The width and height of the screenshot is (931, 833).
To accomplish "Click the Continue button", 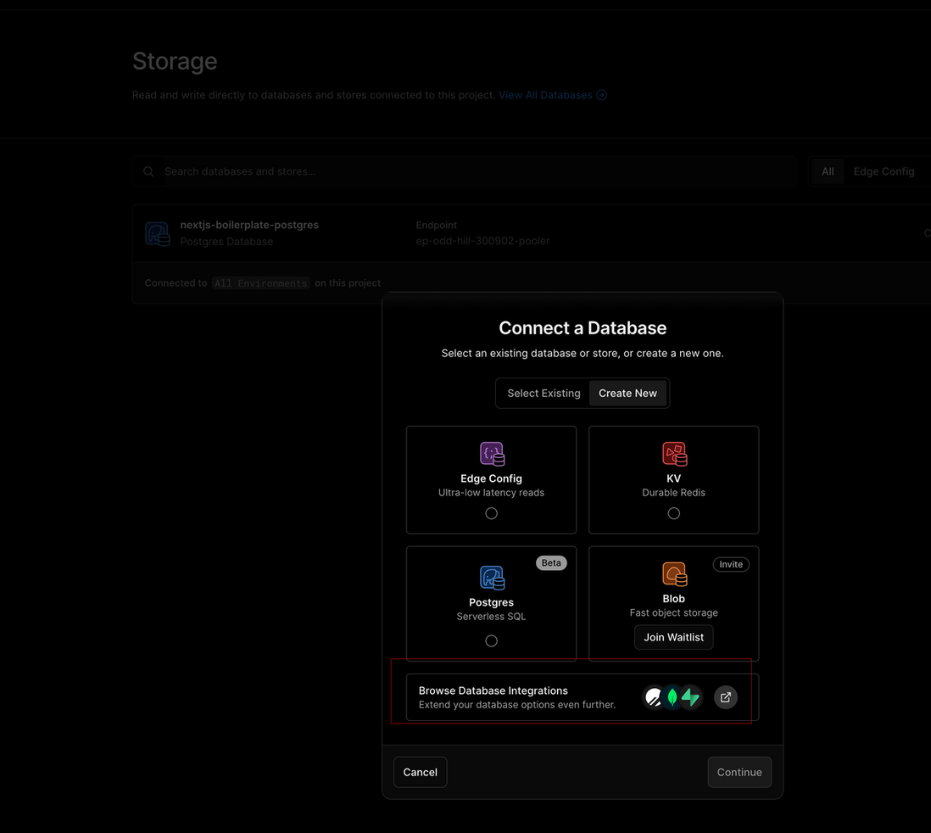I will pyautogui.click(x=739, y=773).
